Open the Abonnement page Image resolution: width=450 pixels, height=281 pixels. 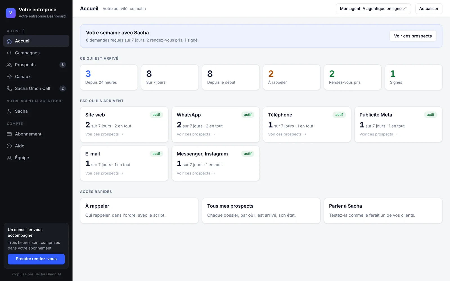pyautogui.click(x=36, y=134)
